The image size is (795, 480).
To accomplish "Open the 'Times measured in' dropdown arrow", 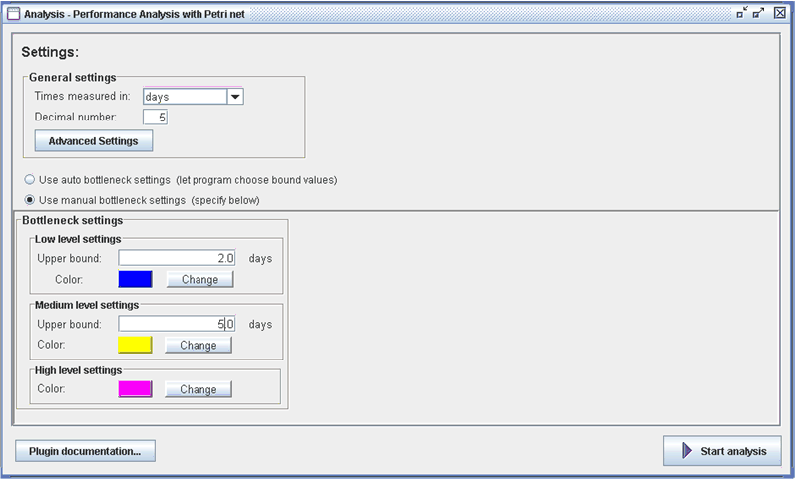I will (235, 97).
